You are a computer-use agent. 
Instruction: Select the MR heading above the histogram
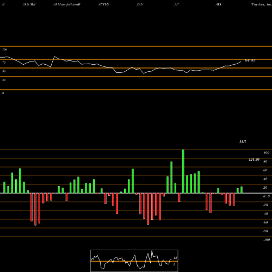[243, 141]
